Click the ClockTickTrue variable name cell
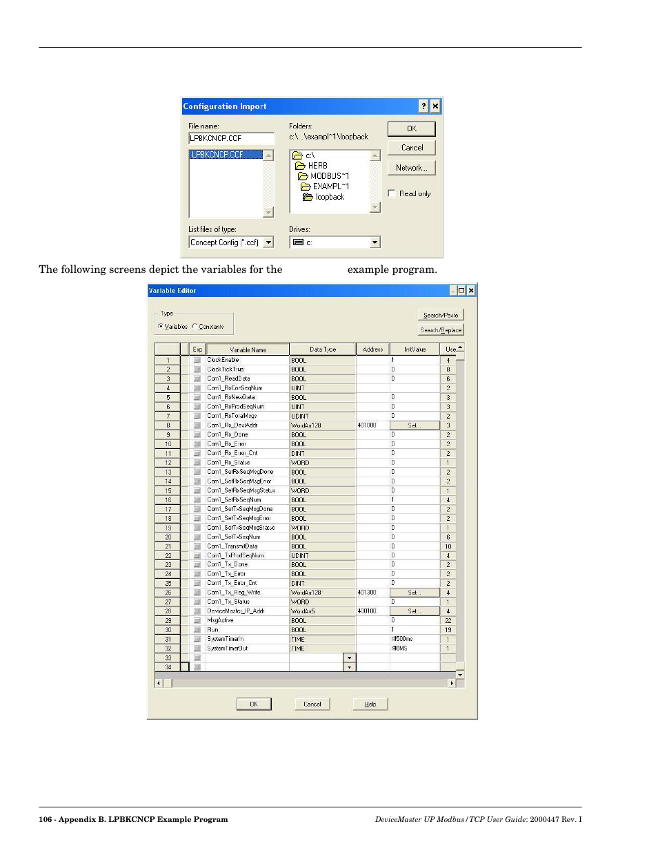Viewport: 658px width, 853px height. pyautogui.click(x=248, y=370)
